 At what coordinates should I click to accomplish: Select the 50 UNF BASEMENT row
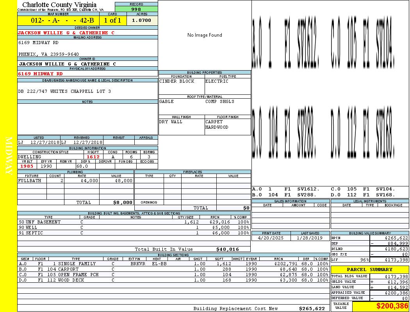point(134,222)
